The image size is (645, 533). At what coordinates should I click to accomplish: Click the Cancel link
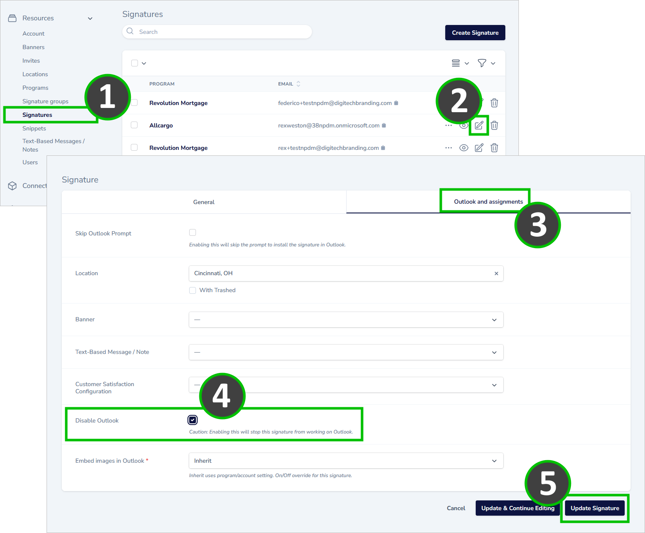pyautogui.click(x=456, y=508)
